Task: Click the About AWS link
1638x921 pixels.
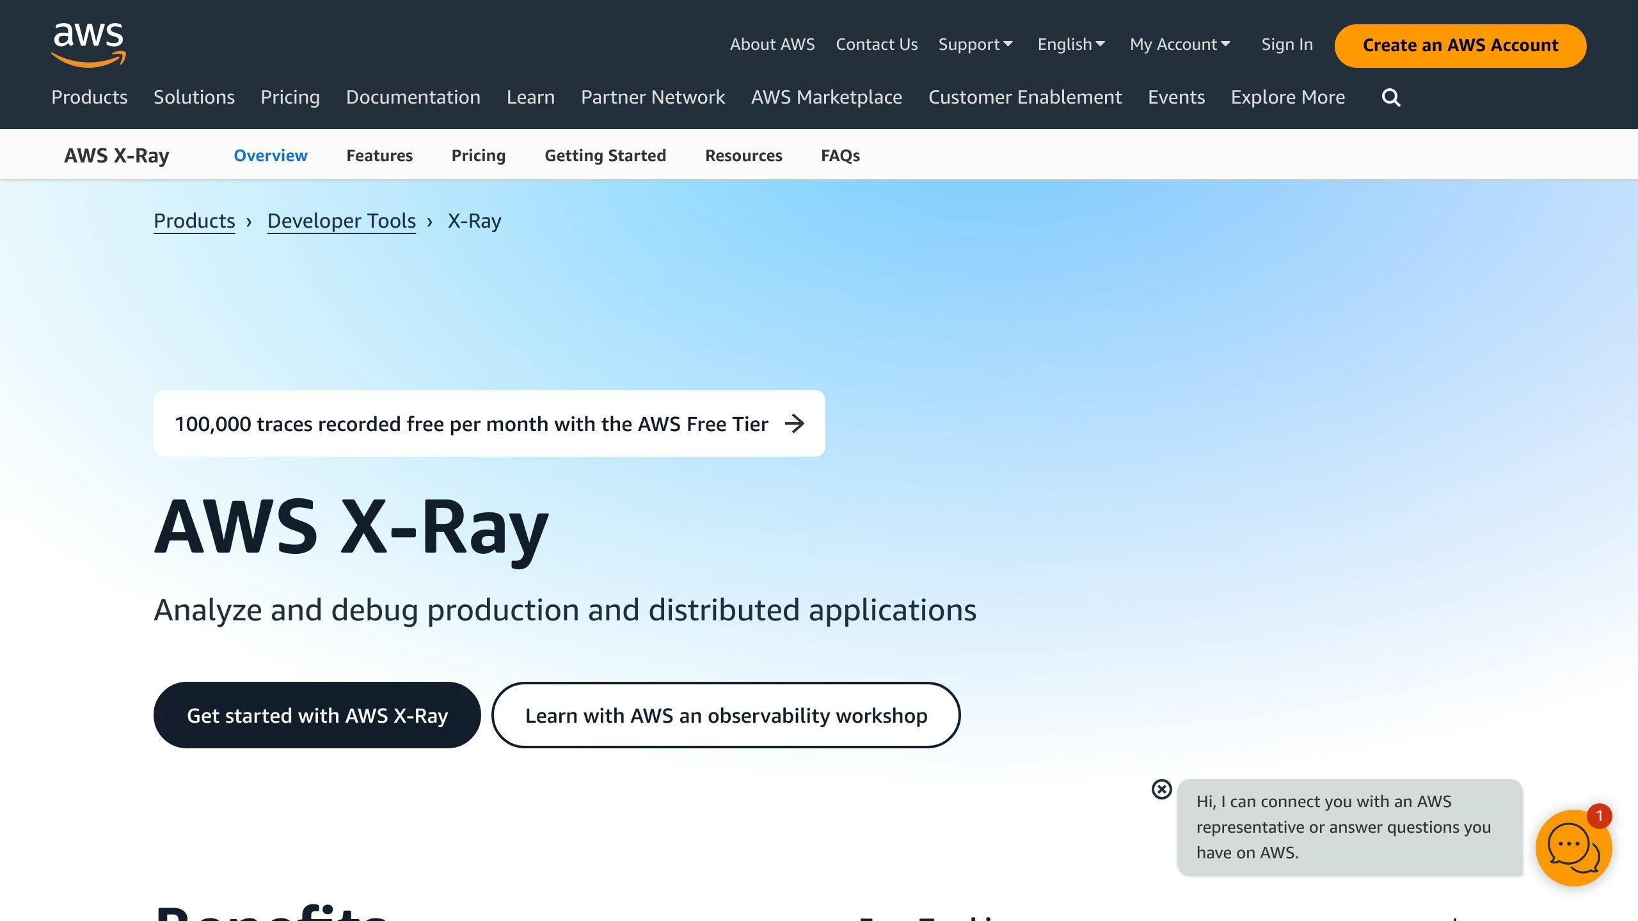Action: [x=772, y=45]
